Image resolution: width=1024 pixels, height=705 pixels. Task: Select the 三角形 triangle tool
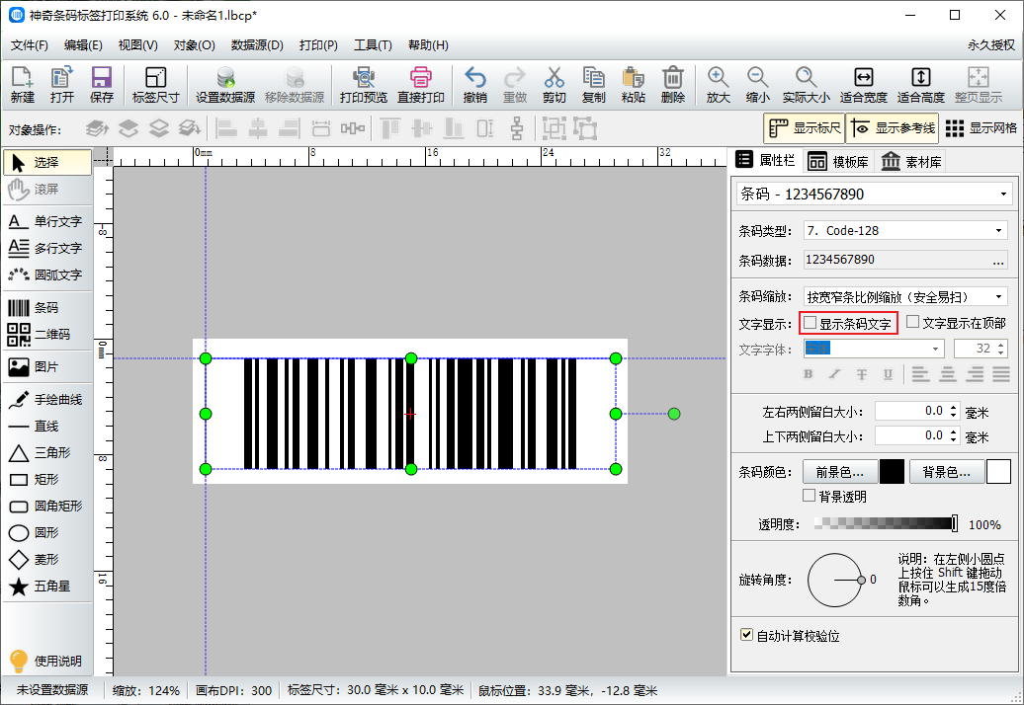point(46,452)
